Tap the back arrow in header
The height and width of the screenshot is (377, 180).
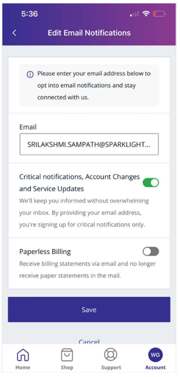click(14, 33)
